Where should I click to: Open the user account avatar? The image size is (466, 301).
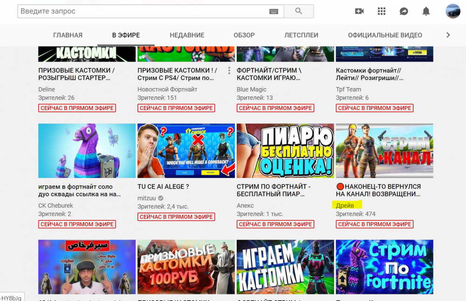pyautogui.click(x=452, y=11)
